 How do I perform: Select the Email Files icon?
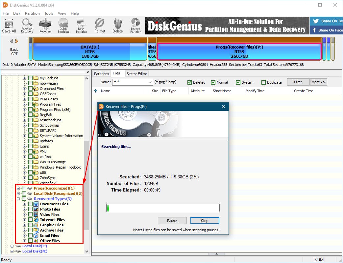[x=36, y=235]
